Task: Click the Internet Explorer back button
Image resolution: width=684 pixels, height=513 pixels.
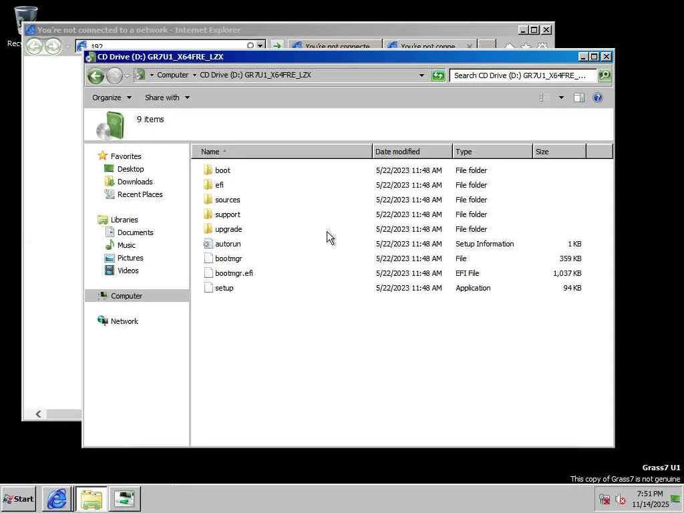Action: click(35, 46)
